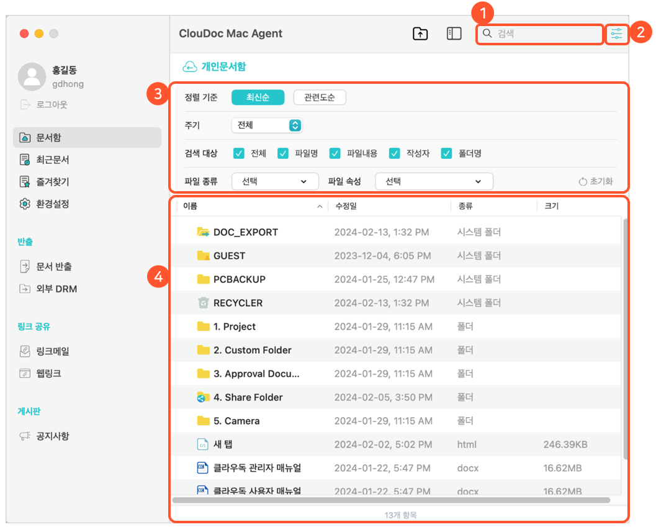Screen dimensions: 656x527
Task: Click the 외부 DRM icon
Action: tap(25, 289)
